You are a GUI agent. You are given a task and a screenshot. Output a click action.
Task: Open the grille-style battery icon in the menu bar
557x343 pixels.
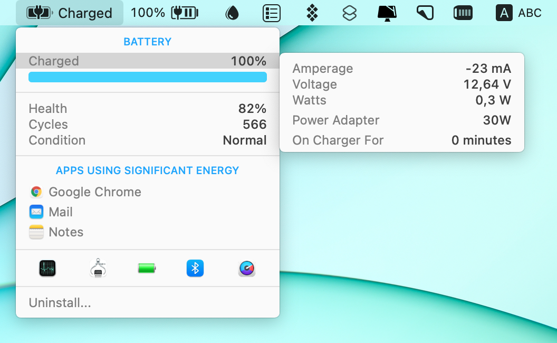[463, 13]
